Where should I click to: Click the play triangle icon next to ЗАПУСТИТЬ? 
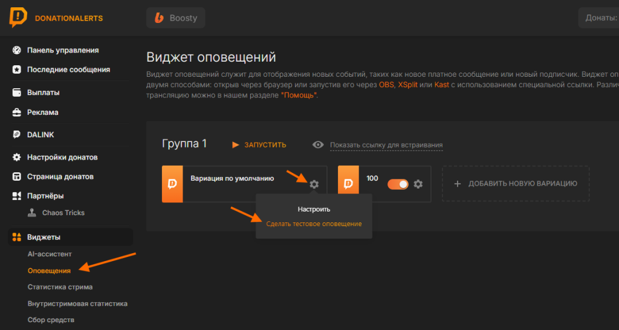point(236,145)
